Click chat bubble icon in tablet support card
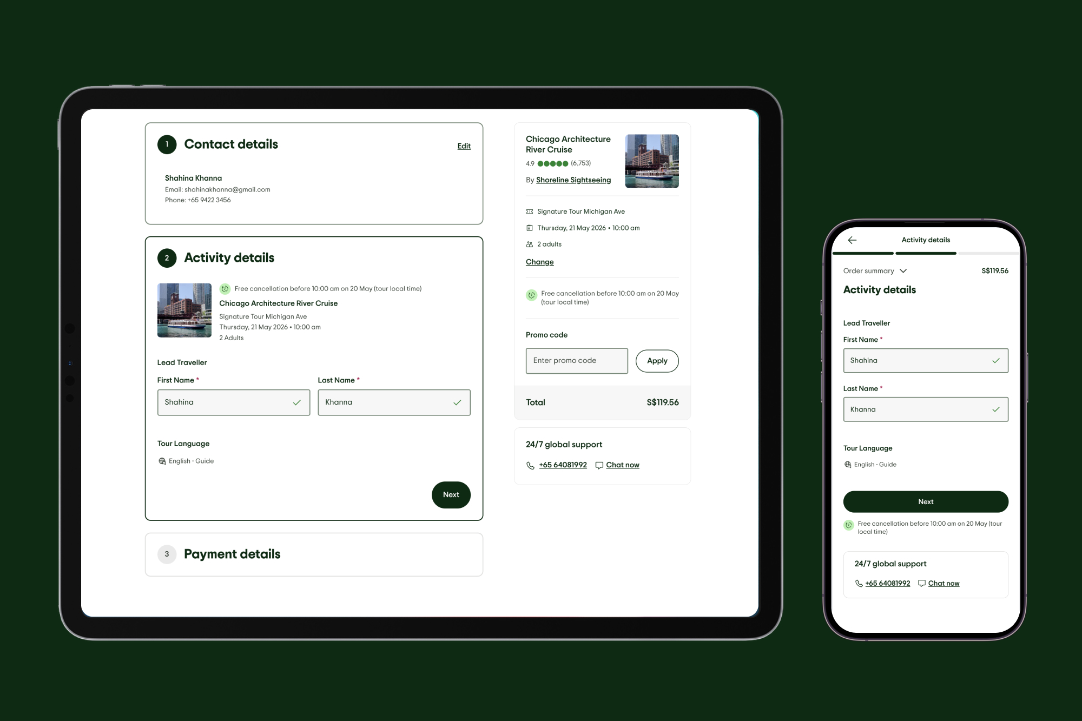Viewport: 1082px width, 721px height. tap(599, 465)
